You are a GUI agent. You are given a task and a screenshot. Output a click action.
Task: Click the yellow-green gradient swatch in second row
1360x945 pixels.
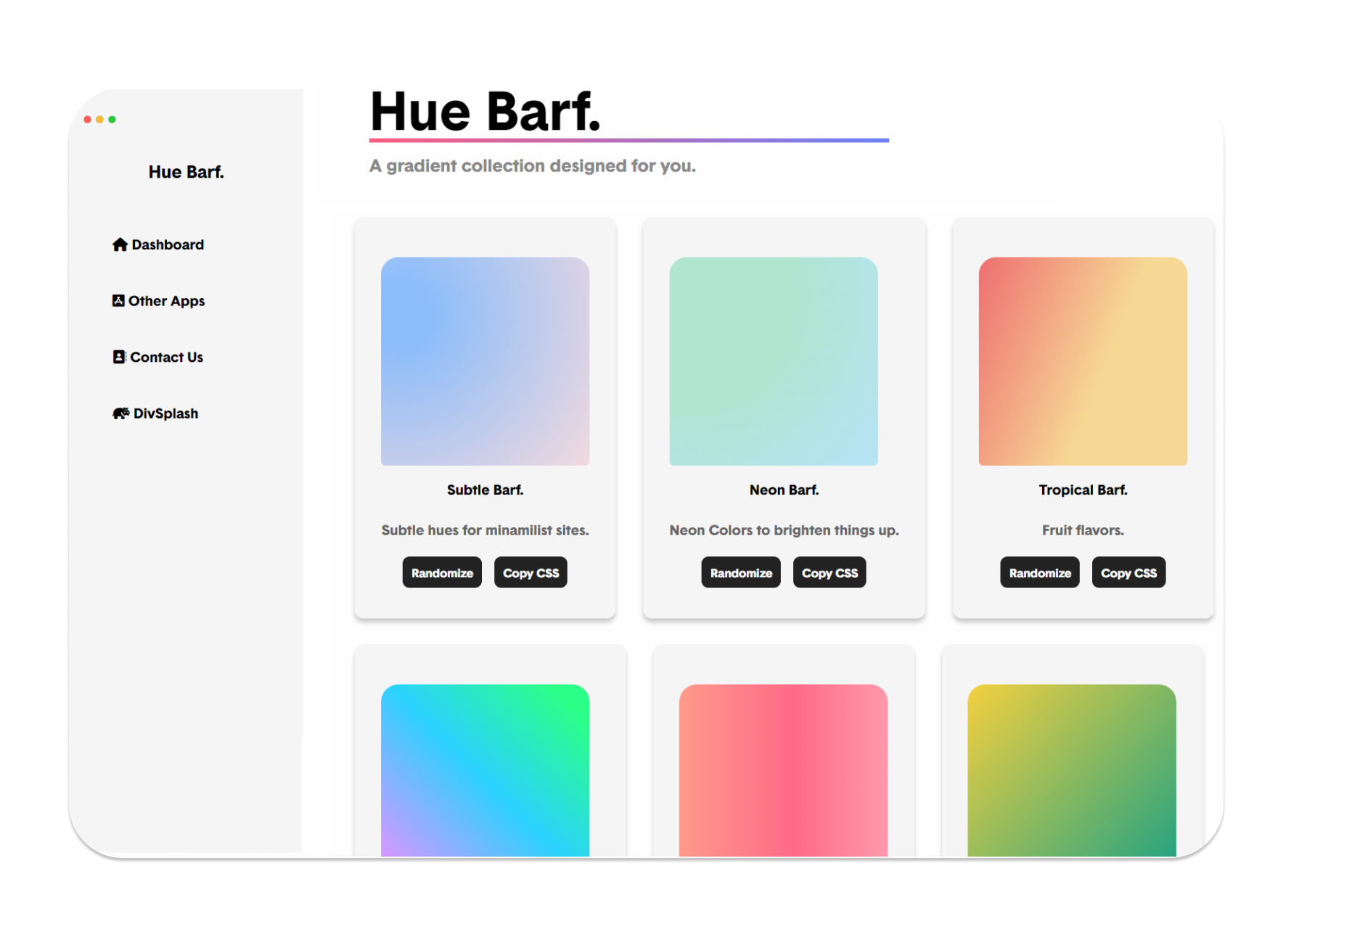[1072, 770]
